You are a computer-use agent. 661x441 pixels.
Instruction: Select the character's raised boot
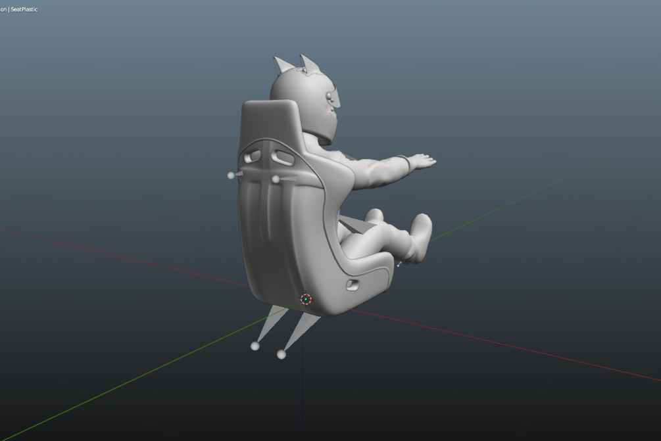421,238
